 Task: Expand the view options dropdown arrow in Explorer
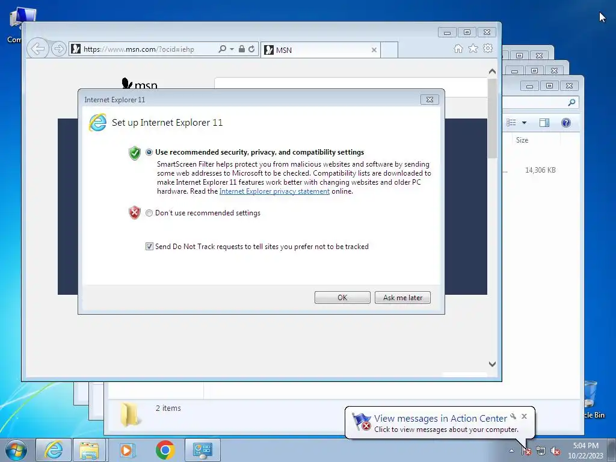point(524,123)
